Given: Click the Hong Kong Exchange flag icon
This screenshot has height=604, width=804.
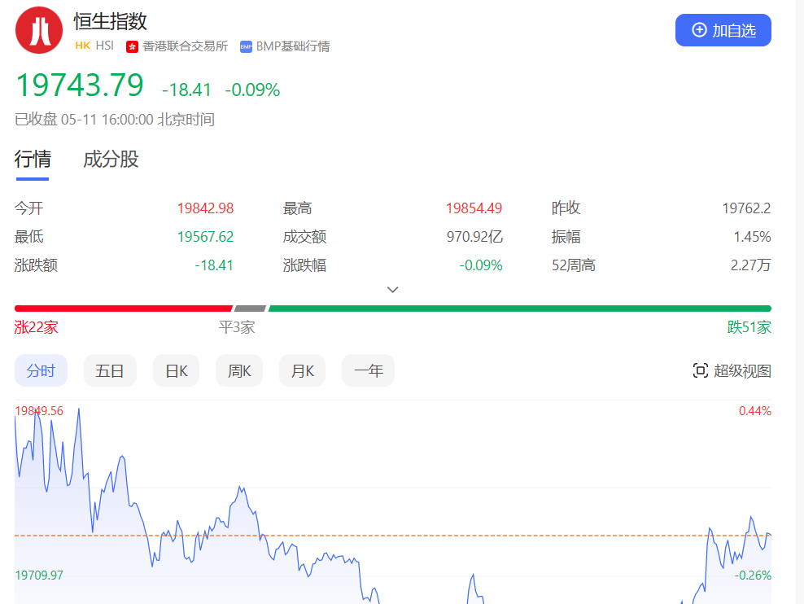Looking at the screenshot, I should [132, 46].
